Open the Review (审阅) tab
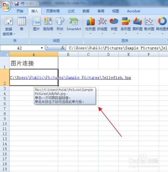This screenshot has height=172, width=168. [101, 11]
